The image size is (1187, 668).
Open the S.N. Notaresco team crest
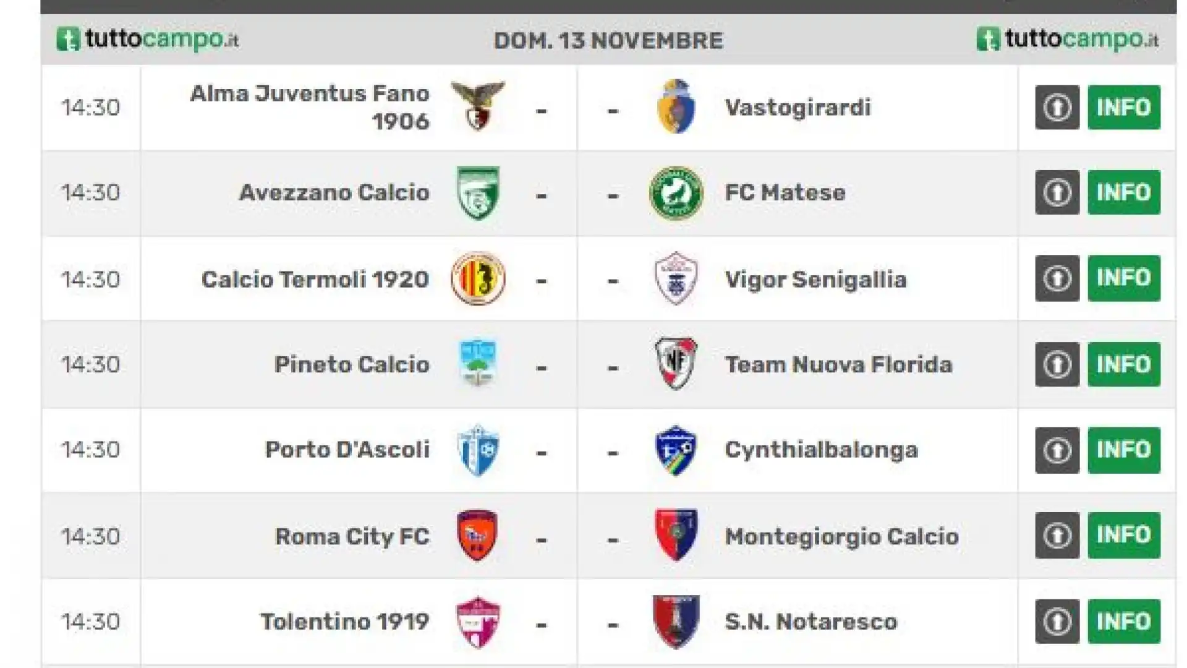(676, 621)
